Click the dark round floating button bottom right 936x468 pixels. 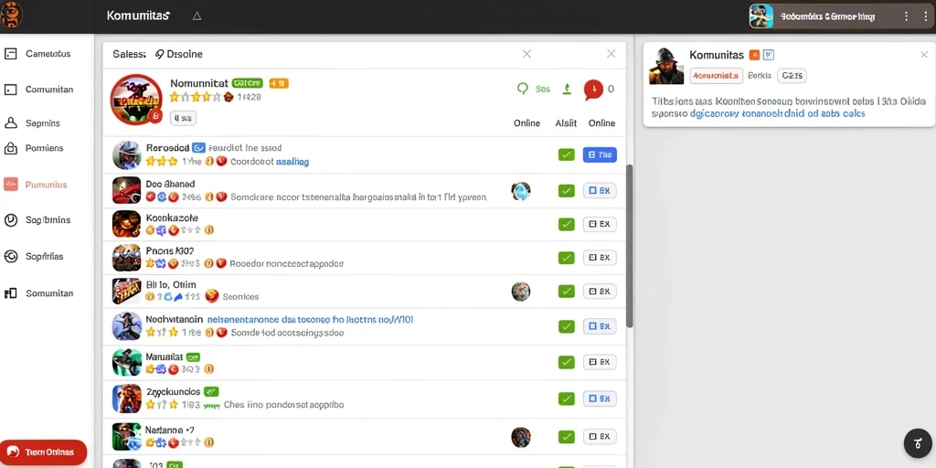[x=918, y=443]
